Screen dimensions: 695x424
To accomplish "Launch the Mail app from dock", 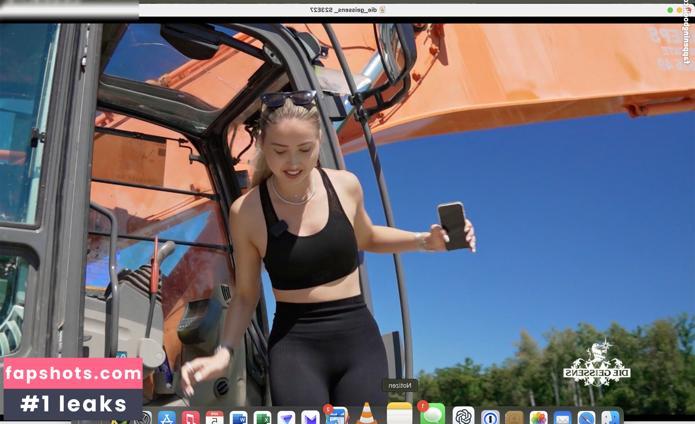I will [x=563, y=417].
